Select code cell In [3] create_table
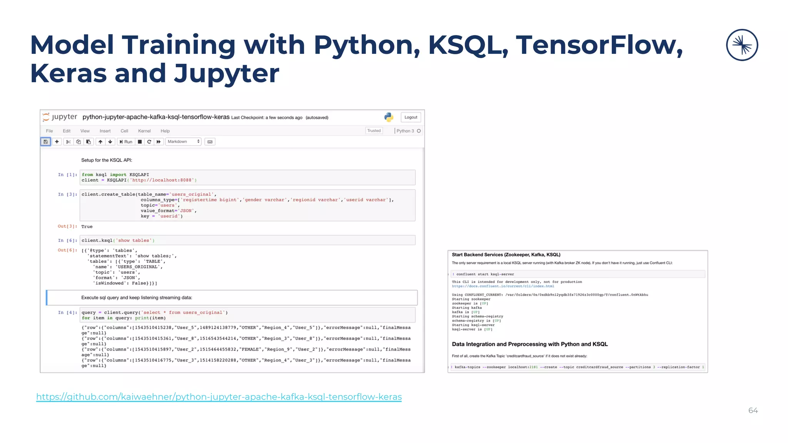This screenshot has width=788, height=443. 247,205
